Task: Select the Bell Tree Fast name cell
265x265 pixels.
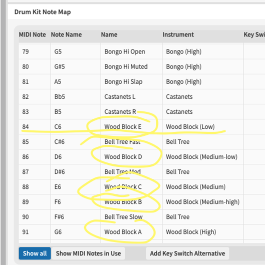Action: pyautogui.click(x=131, y=142)
